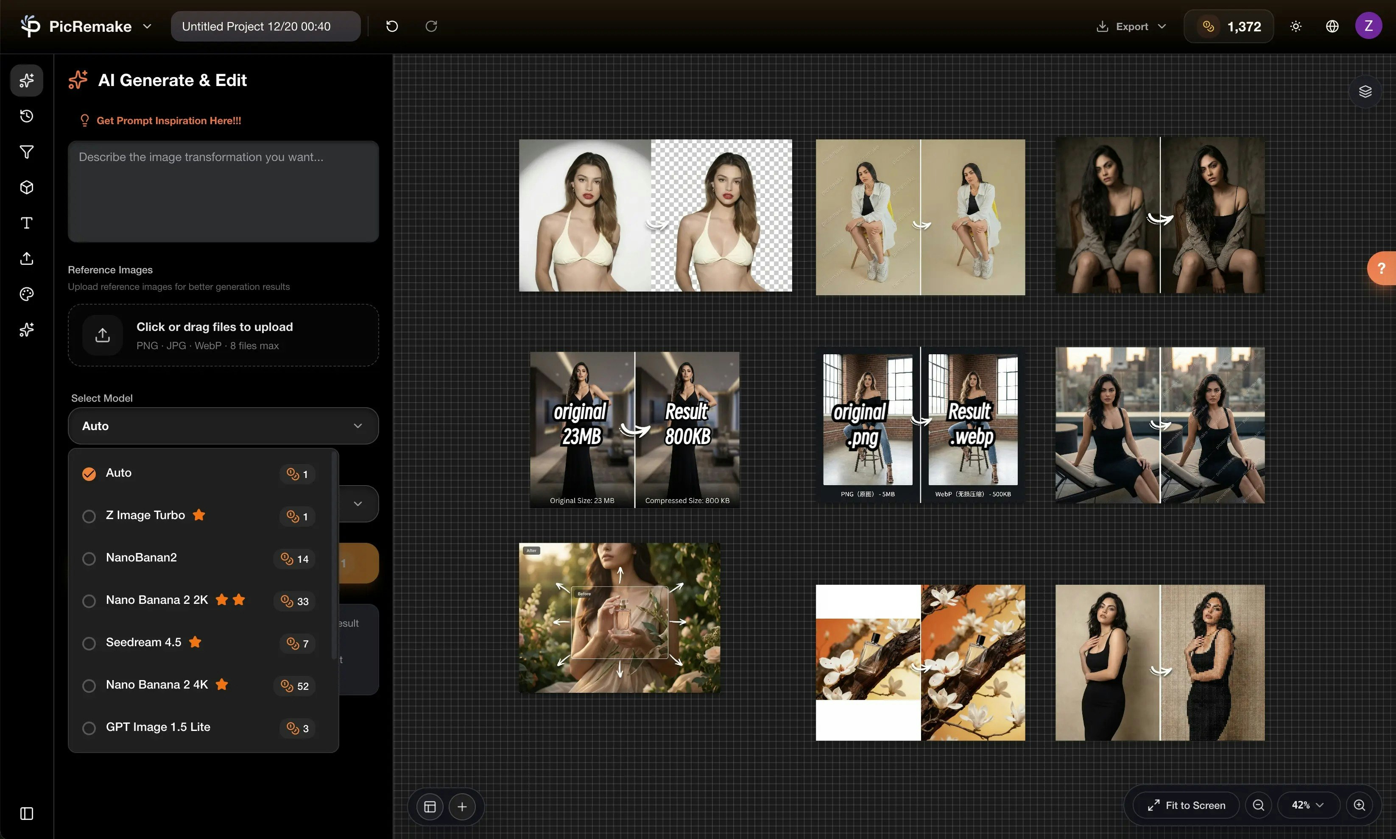Screen dimensions: 1396x839
Task: Click Get Prompt Inspiration Here link
Action: (x=168, y=120)
